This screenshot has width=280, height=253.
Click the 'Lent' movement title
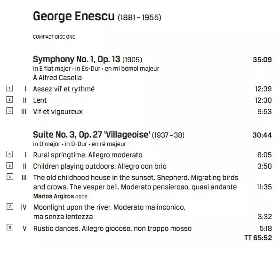point(40,100)
